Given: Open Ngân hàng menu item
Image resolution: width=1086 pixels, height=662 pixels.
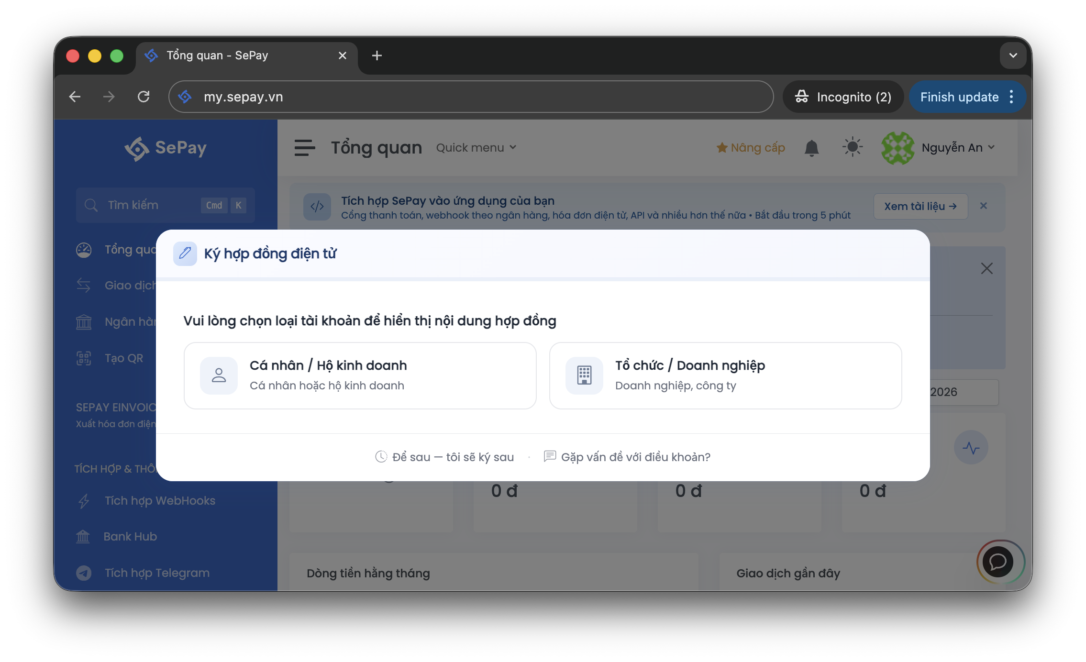Looking at the screenshot, I should [116, 322].
